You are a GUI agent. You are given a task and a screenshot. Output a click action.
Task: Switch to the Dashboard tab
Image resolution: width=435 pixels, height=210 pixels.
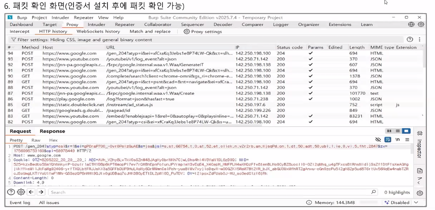coord(22,24)
